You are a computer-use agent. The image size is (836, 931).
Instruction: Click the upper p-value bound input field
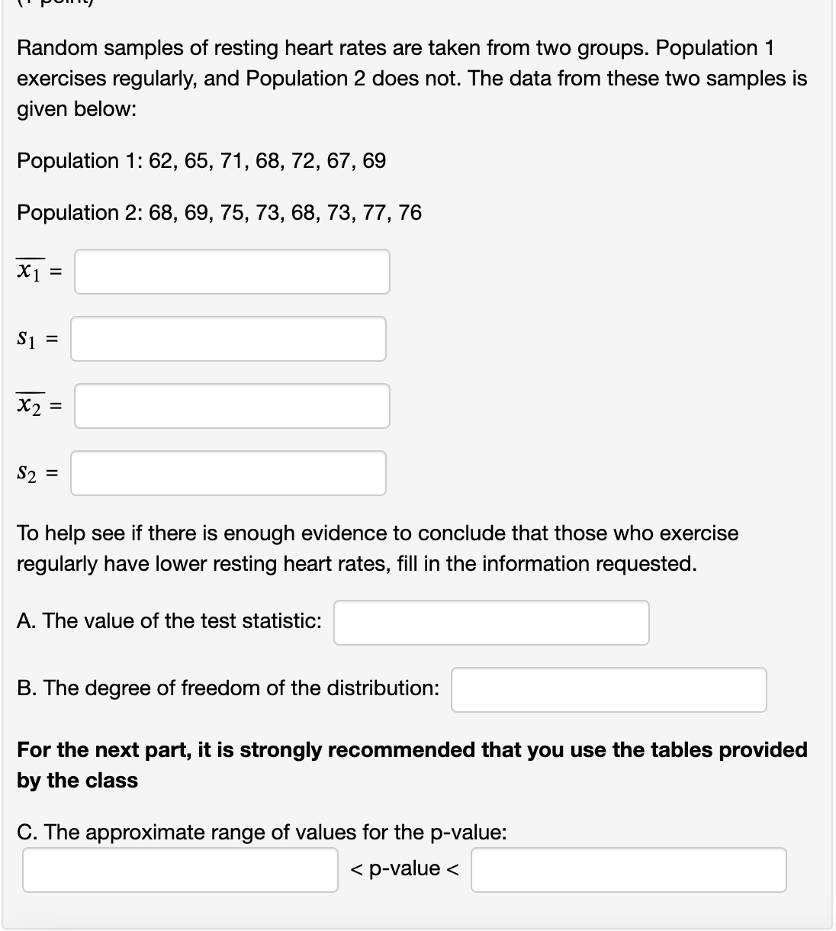[629, 870]
